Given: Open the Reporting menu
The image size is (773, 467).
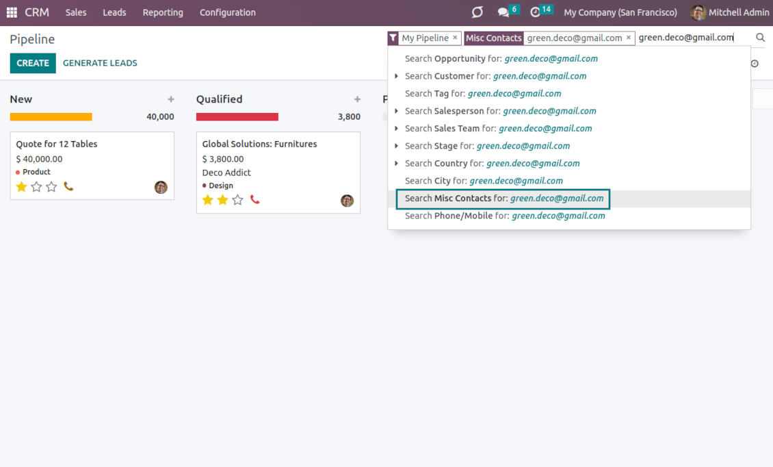Looking at the screenshot, I should 163,12.
